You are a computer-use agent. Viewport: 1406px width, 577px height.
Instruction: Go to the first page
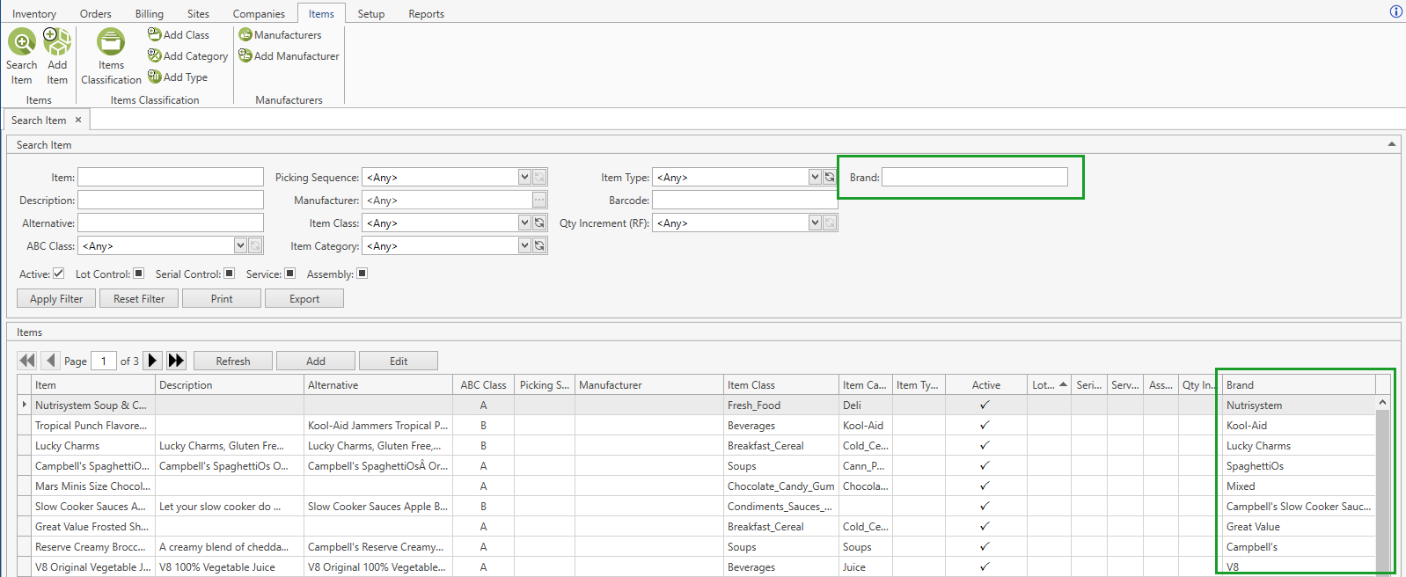point(27,361)
